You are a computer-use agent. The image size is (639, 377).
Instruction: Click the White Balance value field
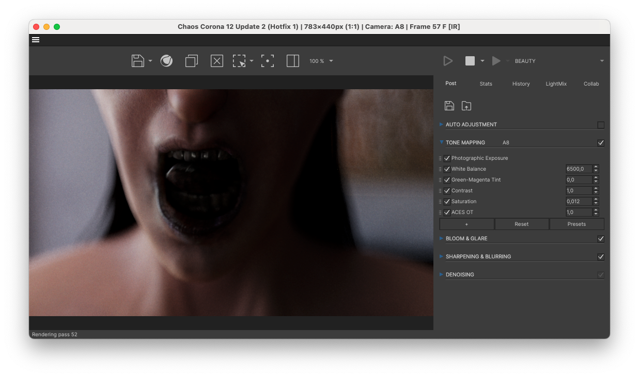[x=579, y=169]
